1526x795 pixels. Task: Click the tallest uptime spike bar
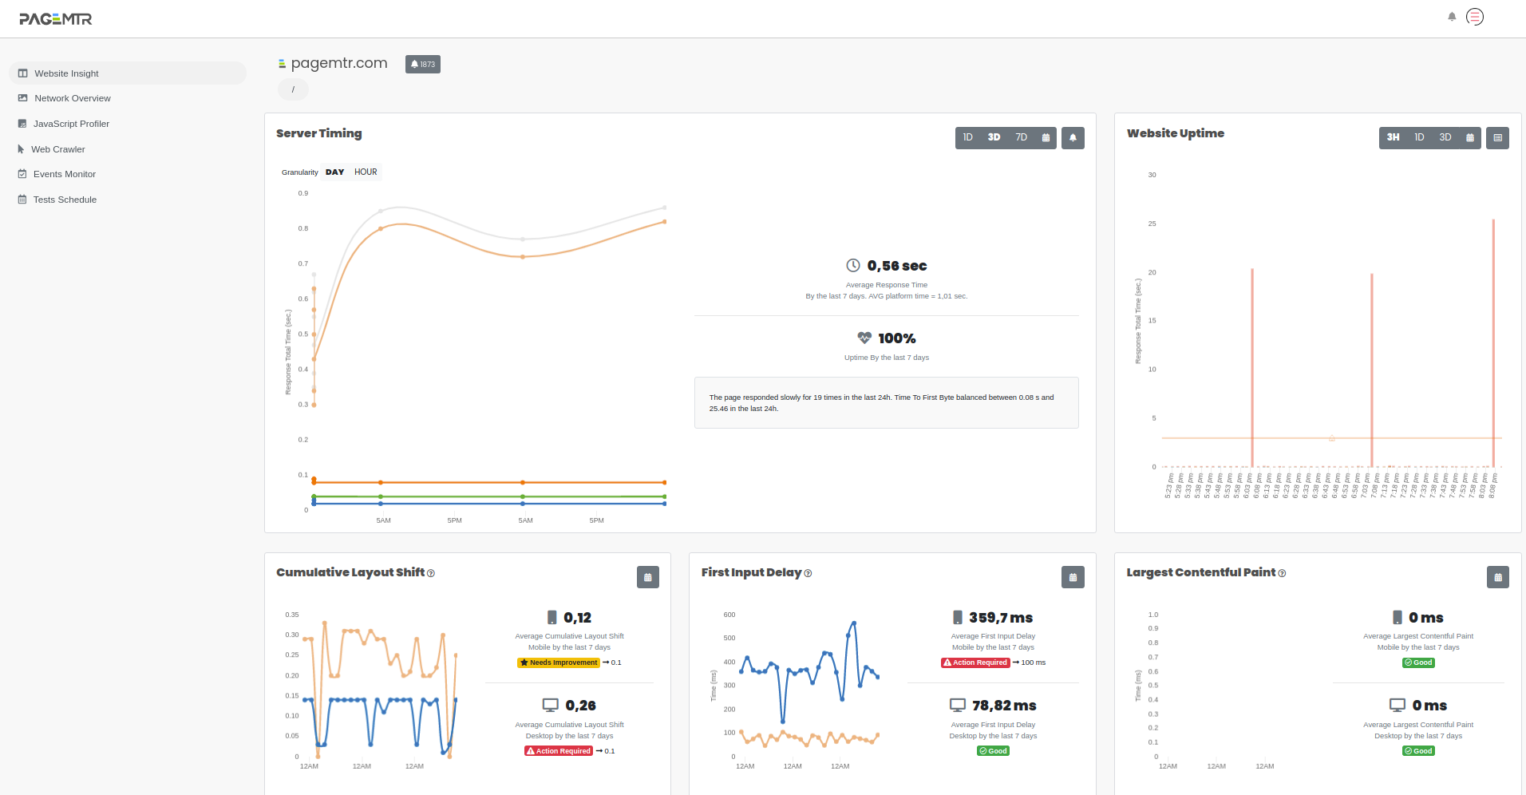click(x=1493, y=343)
